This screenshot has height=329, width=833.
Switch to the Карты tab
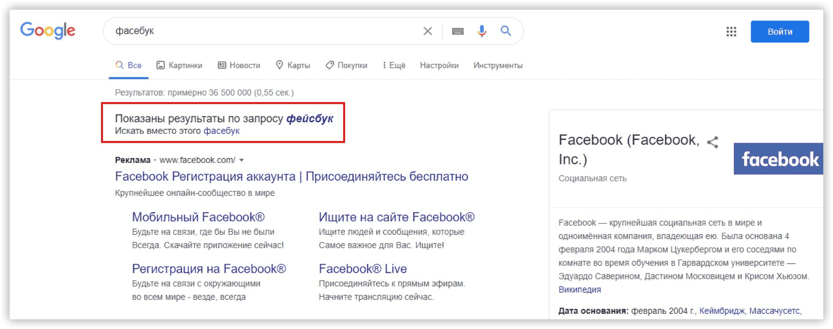click(x=293, y=65)
